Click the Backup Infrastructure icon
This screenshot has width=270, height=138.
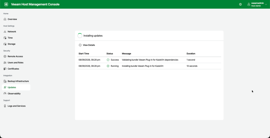tap(5, 81)
